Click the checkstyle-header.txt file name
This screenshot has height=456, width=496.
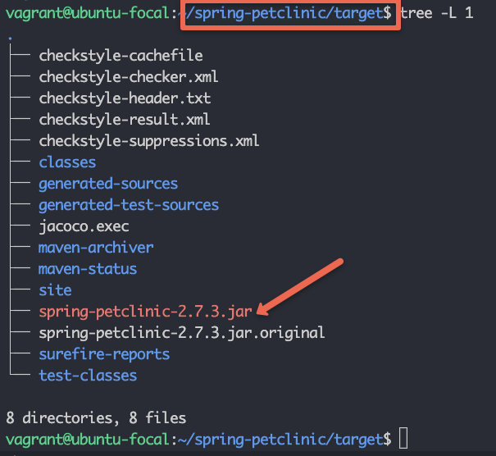[x=125, y=98]
